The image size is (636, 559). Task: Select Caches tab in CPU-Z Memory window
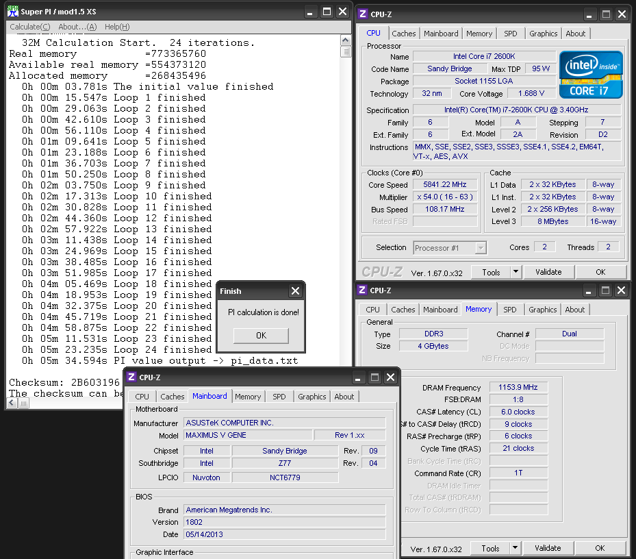tap(403, 310)
